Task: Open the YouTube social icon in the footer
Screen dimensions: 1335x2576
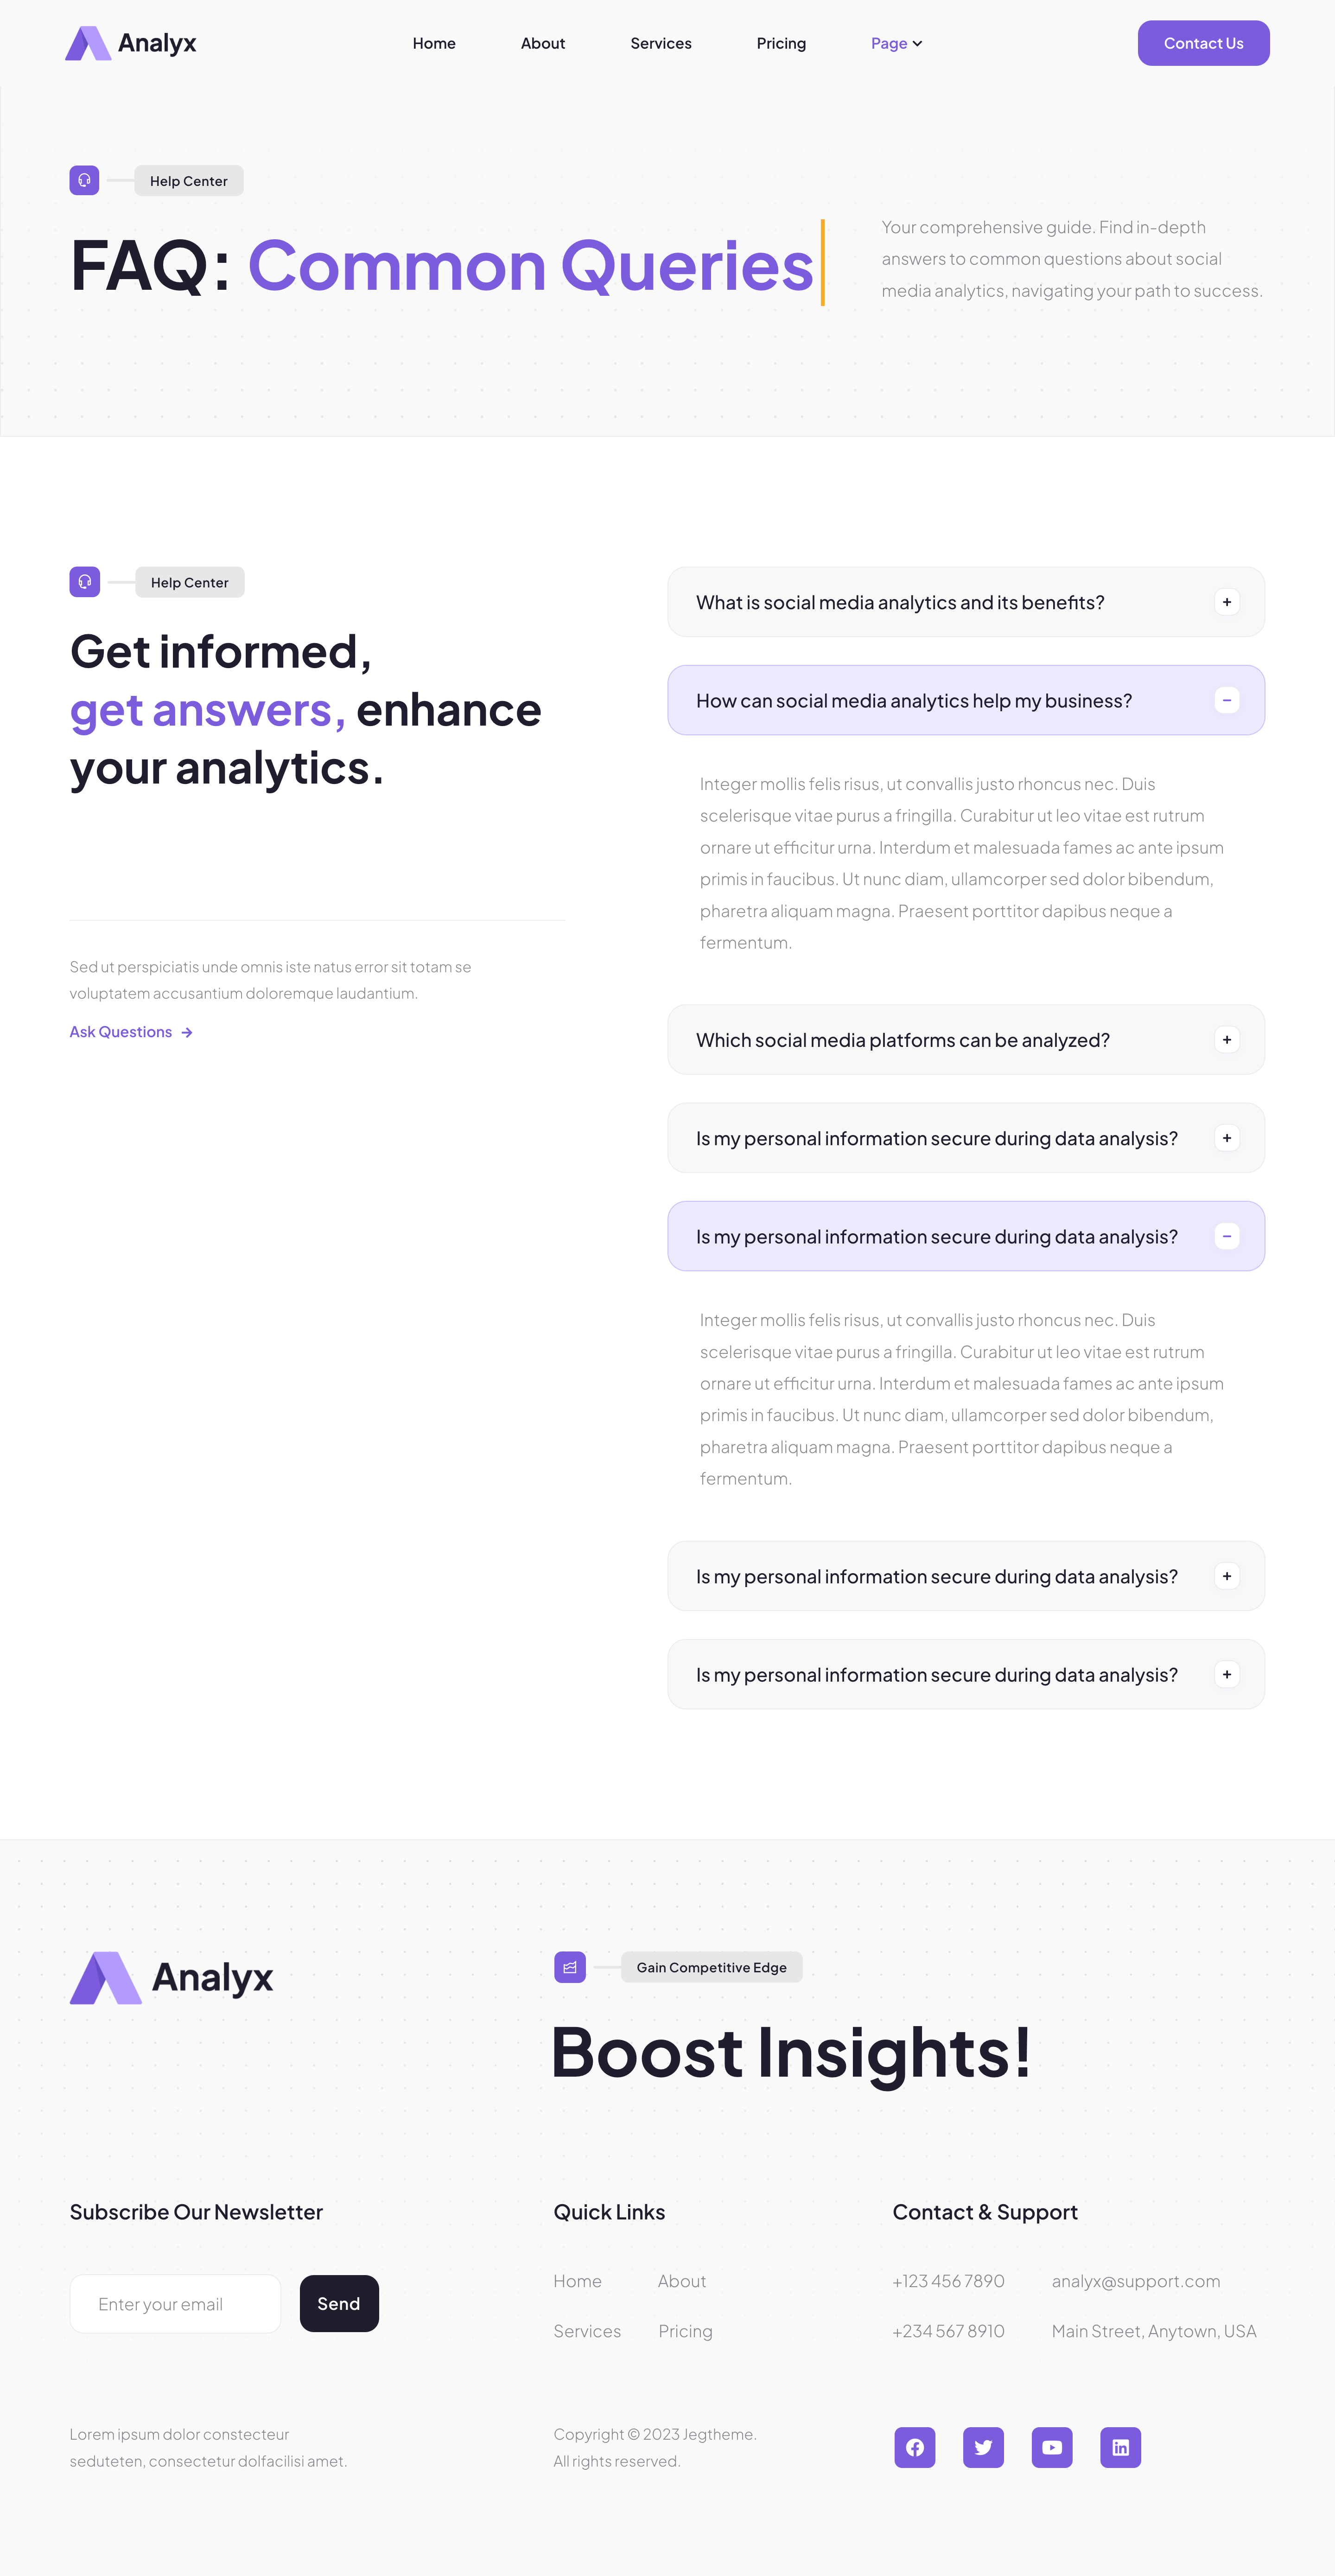Action: [x=1052, y=2448]
